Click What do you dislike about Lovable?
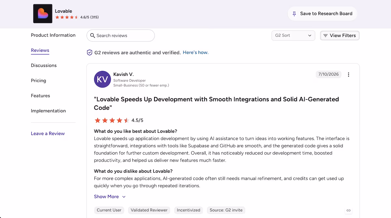This screenshot has width=391, height=218. point(133,171)
